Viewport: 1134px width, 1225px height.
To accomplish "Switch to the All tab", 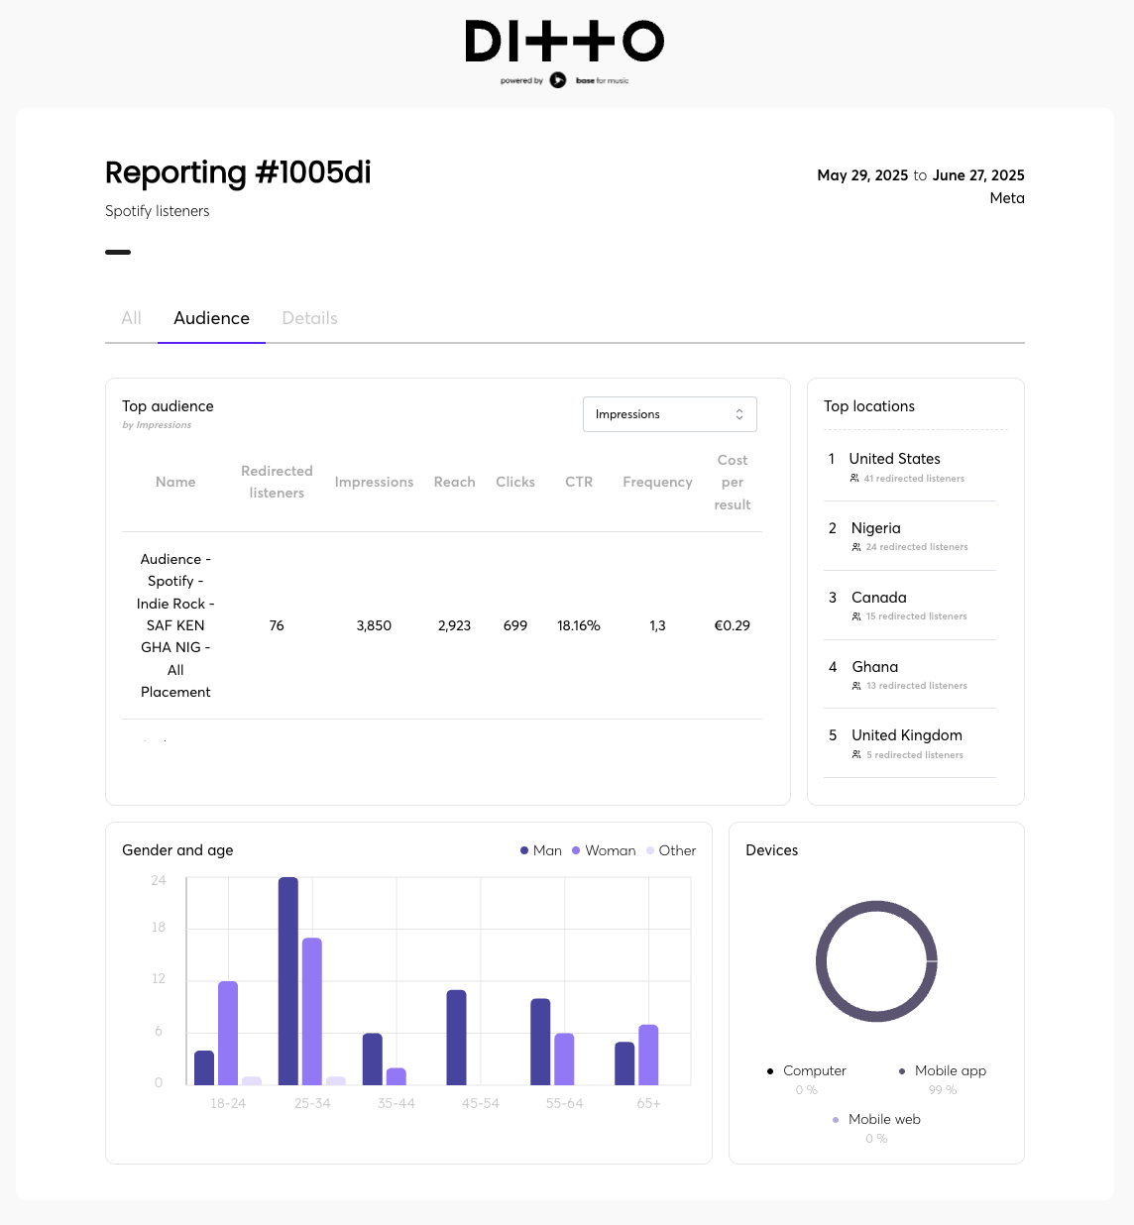I will pyautogui.click(x=131, y=318).
